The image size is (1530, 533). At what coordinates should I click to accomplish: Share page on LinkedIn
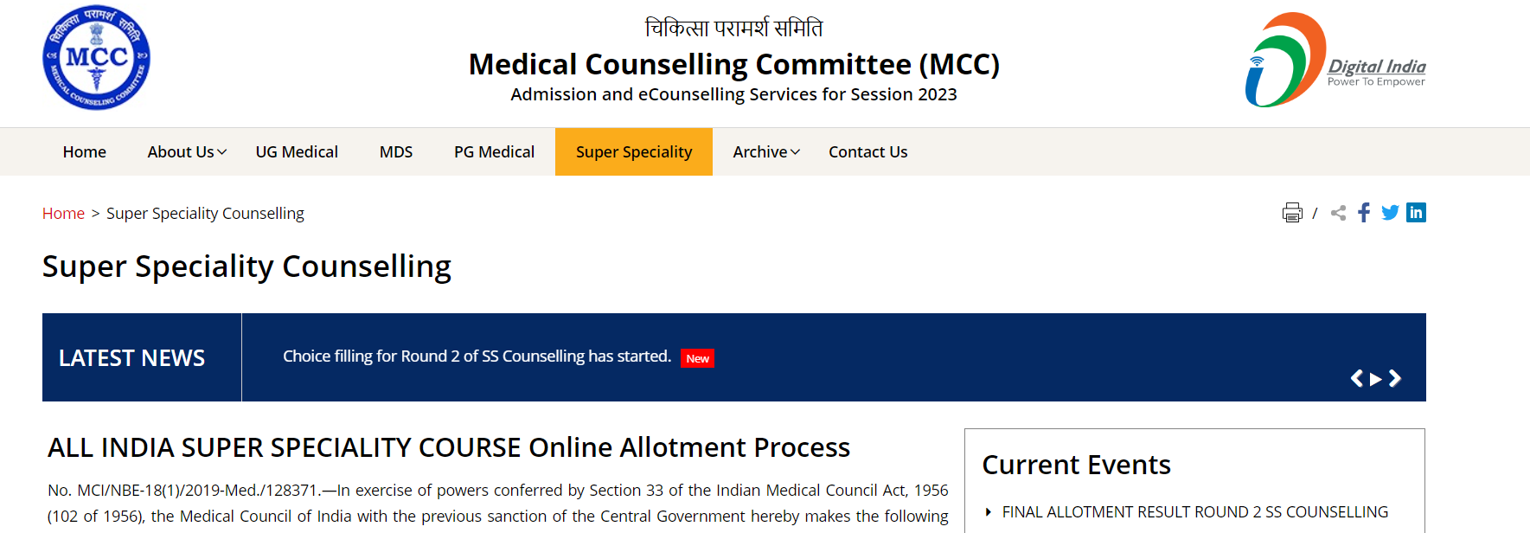coord(1416,212)
